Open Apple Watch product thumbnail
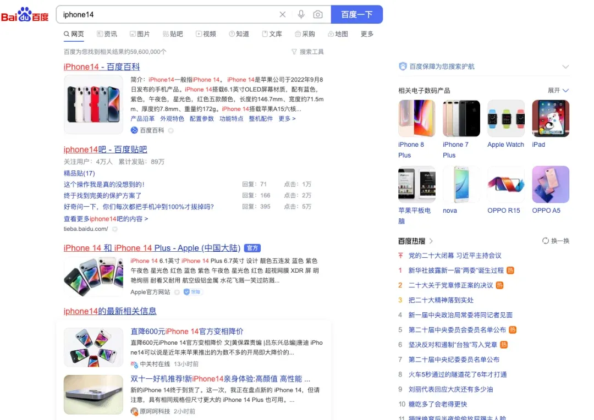The width and height of the screenshot is (594, 420). tap(506, 119)
